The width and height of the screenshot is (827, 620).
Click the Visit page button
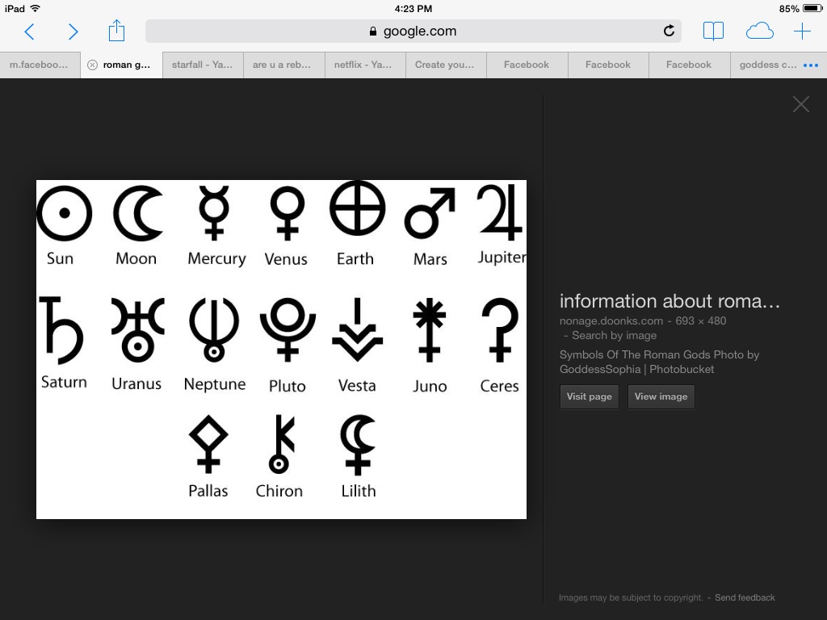pos(589,396)
